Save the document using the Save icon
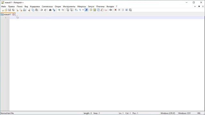Screen dimensions: 205x115 pyautogui.click(x=10, y=10)
